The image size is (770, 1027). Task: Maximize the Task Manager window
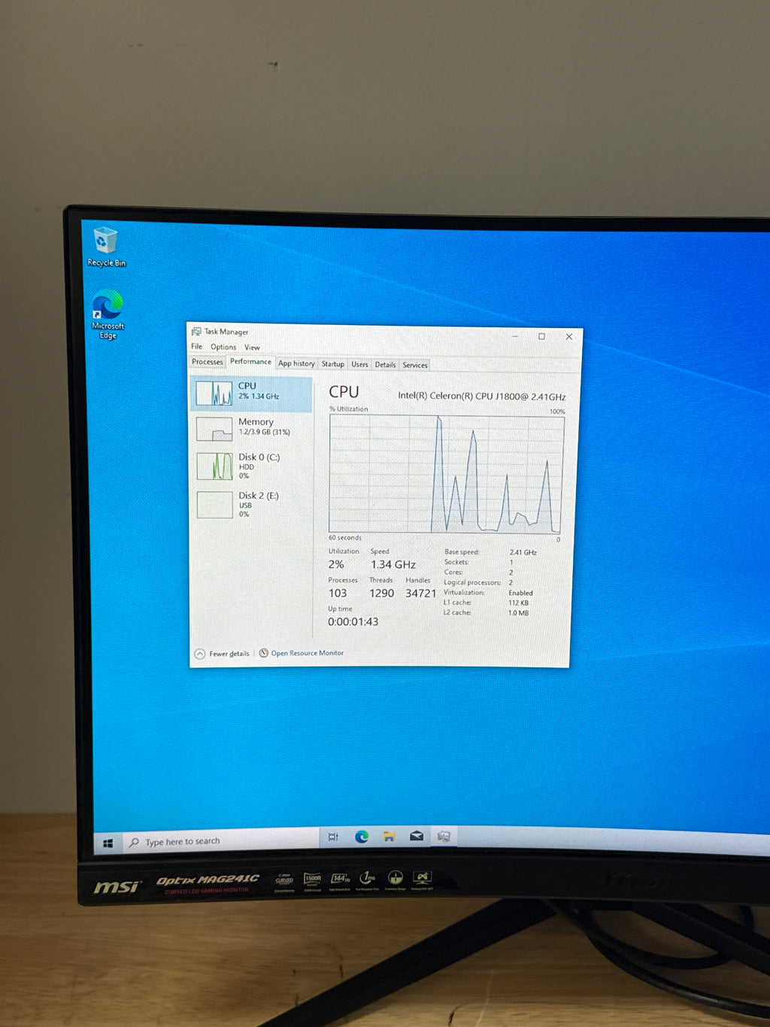click(541, 336)
